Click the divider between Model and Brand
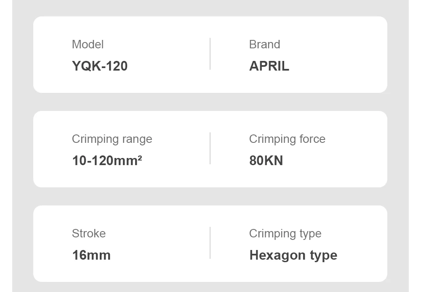The image size is (421, 292). [210, 54]
